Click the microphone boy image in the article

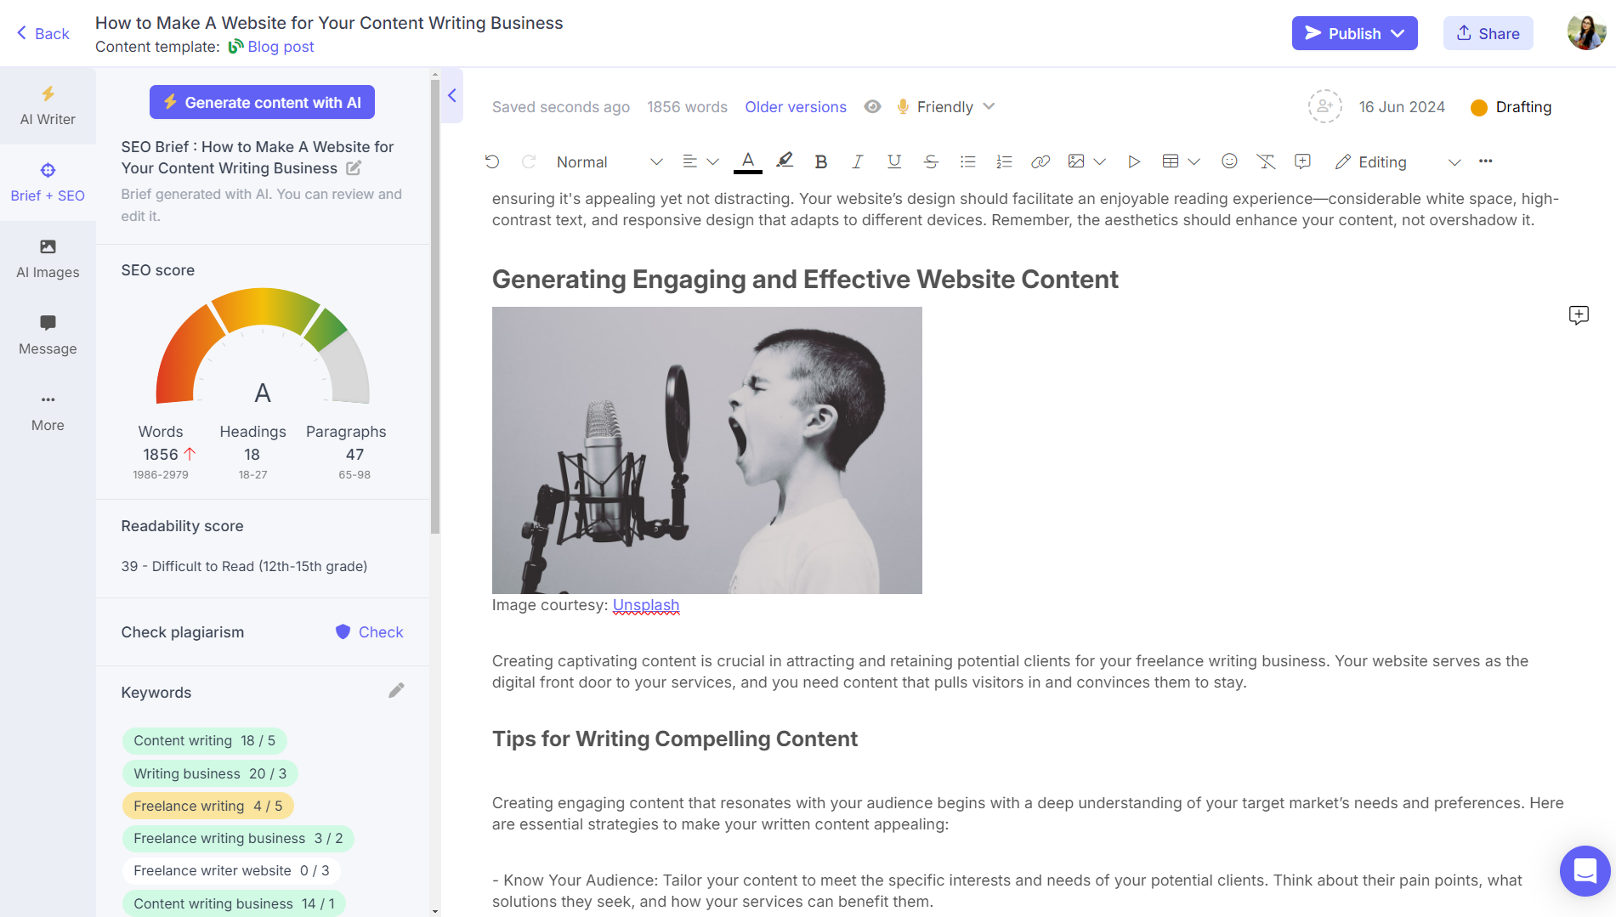click(707, 450)
